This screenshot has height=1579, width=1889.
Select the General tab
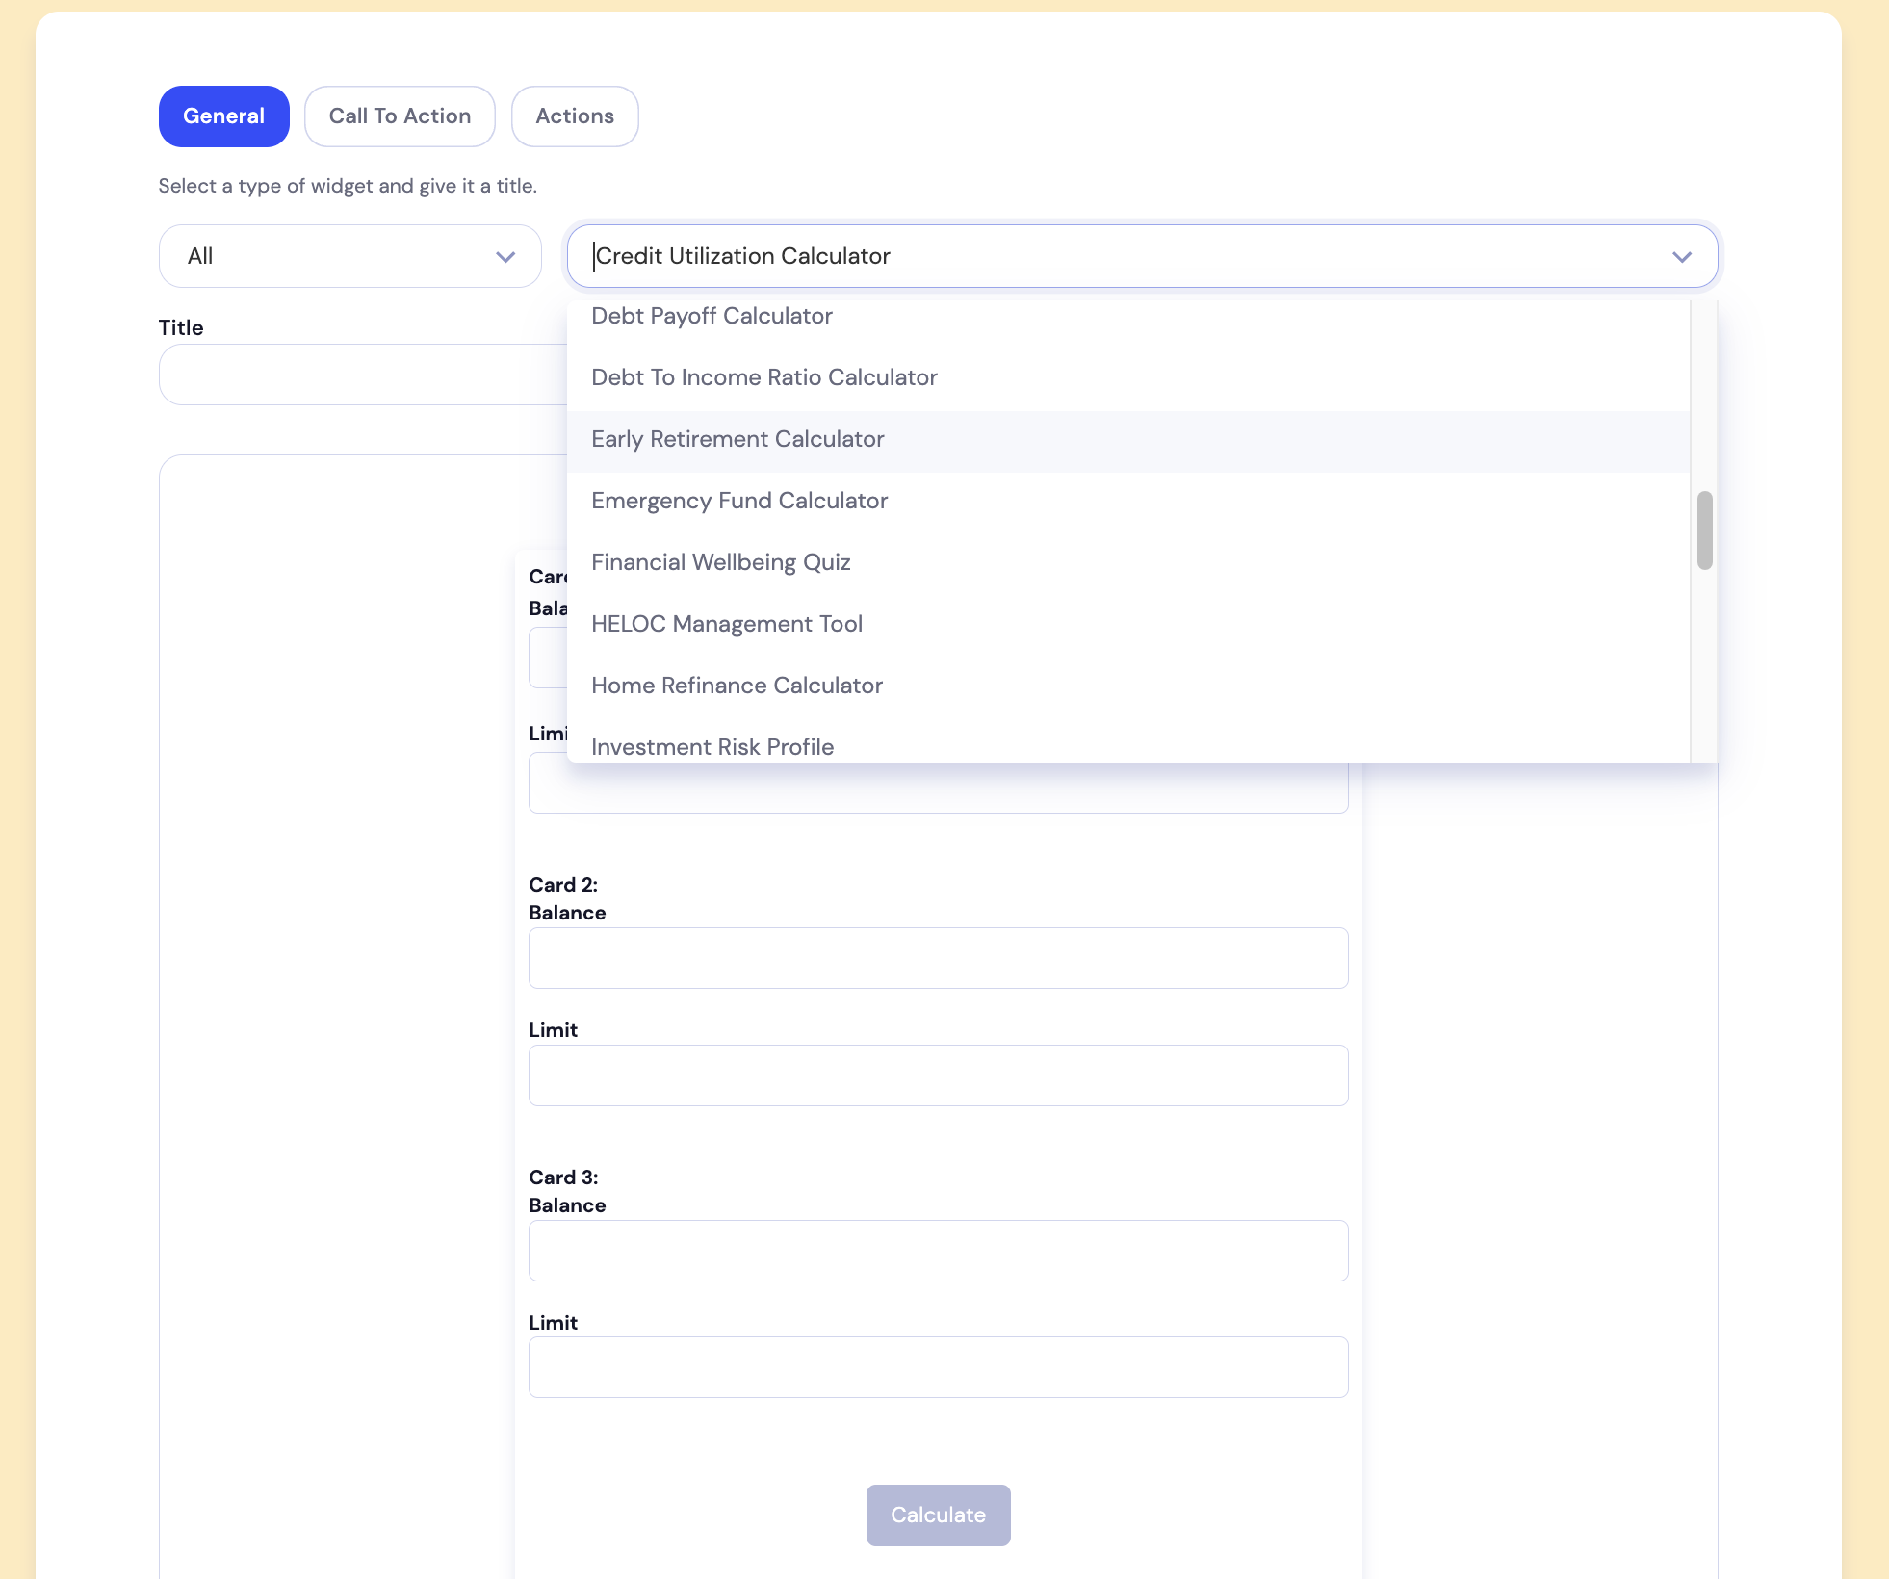[223, 116]
